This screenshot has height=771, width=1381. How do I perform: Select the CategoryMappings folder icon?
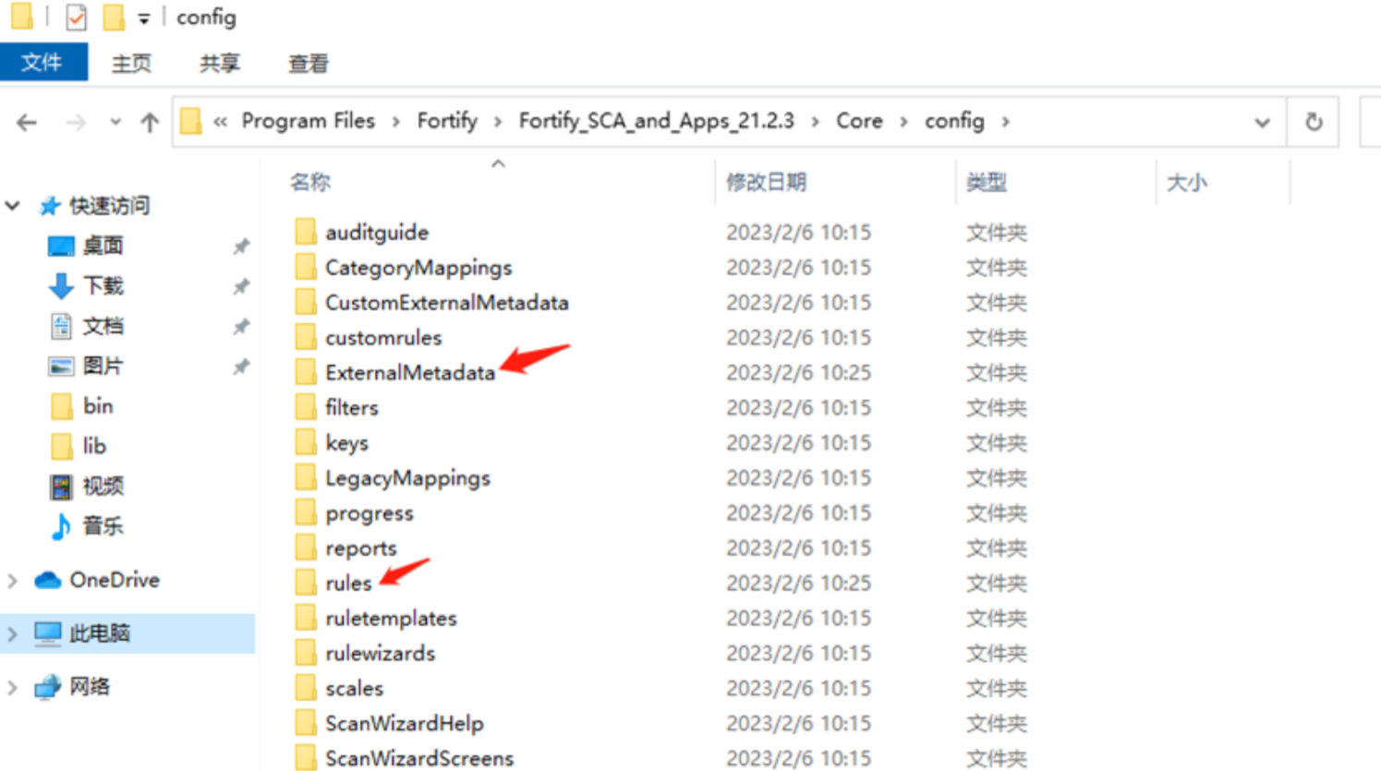(x=306, y=267)
